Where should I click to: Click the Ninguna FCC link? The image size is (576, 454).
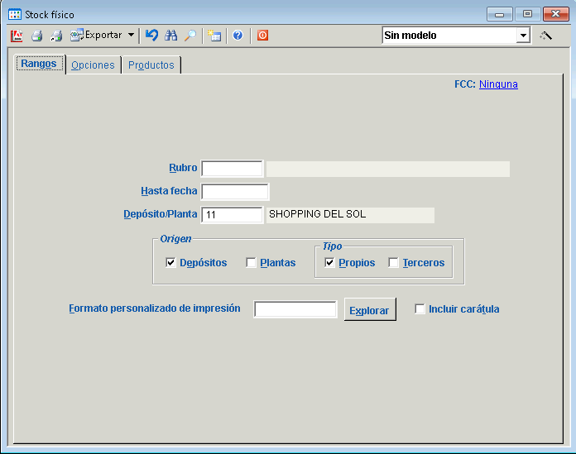point(498,84)
